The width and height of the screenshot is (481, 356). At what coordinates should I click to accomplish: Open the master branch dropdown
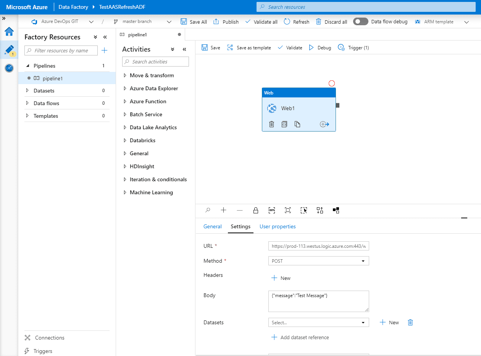click(x=142, y=22)
